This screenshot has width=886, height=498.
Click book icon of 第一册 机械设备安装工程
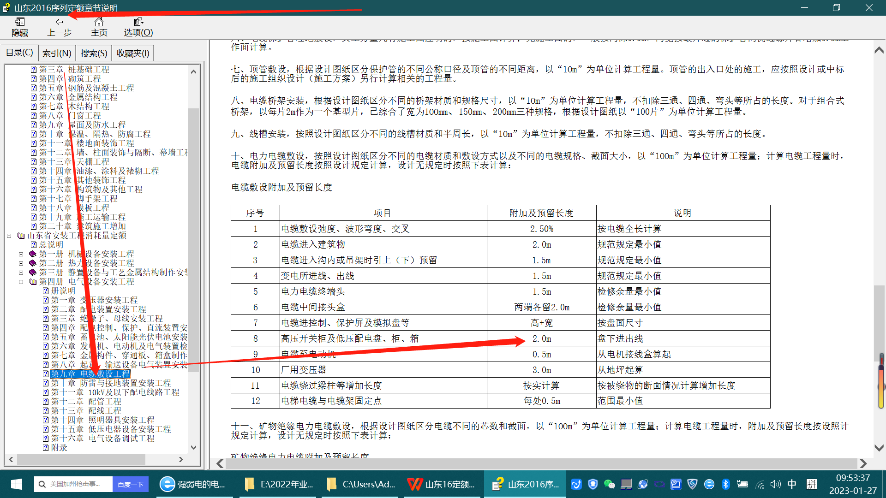[x=33, y=254]
